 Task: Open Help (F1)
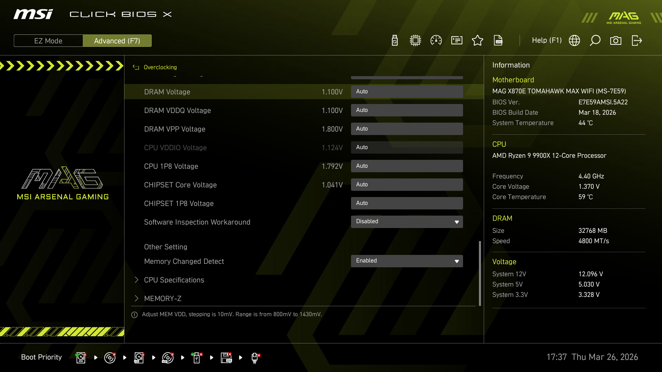click(x=546, y=40)
